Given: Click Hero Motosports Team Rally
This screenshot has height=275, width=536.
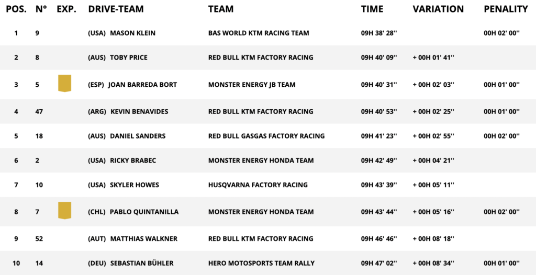Looking at the screenshot, I should point(260,263).
